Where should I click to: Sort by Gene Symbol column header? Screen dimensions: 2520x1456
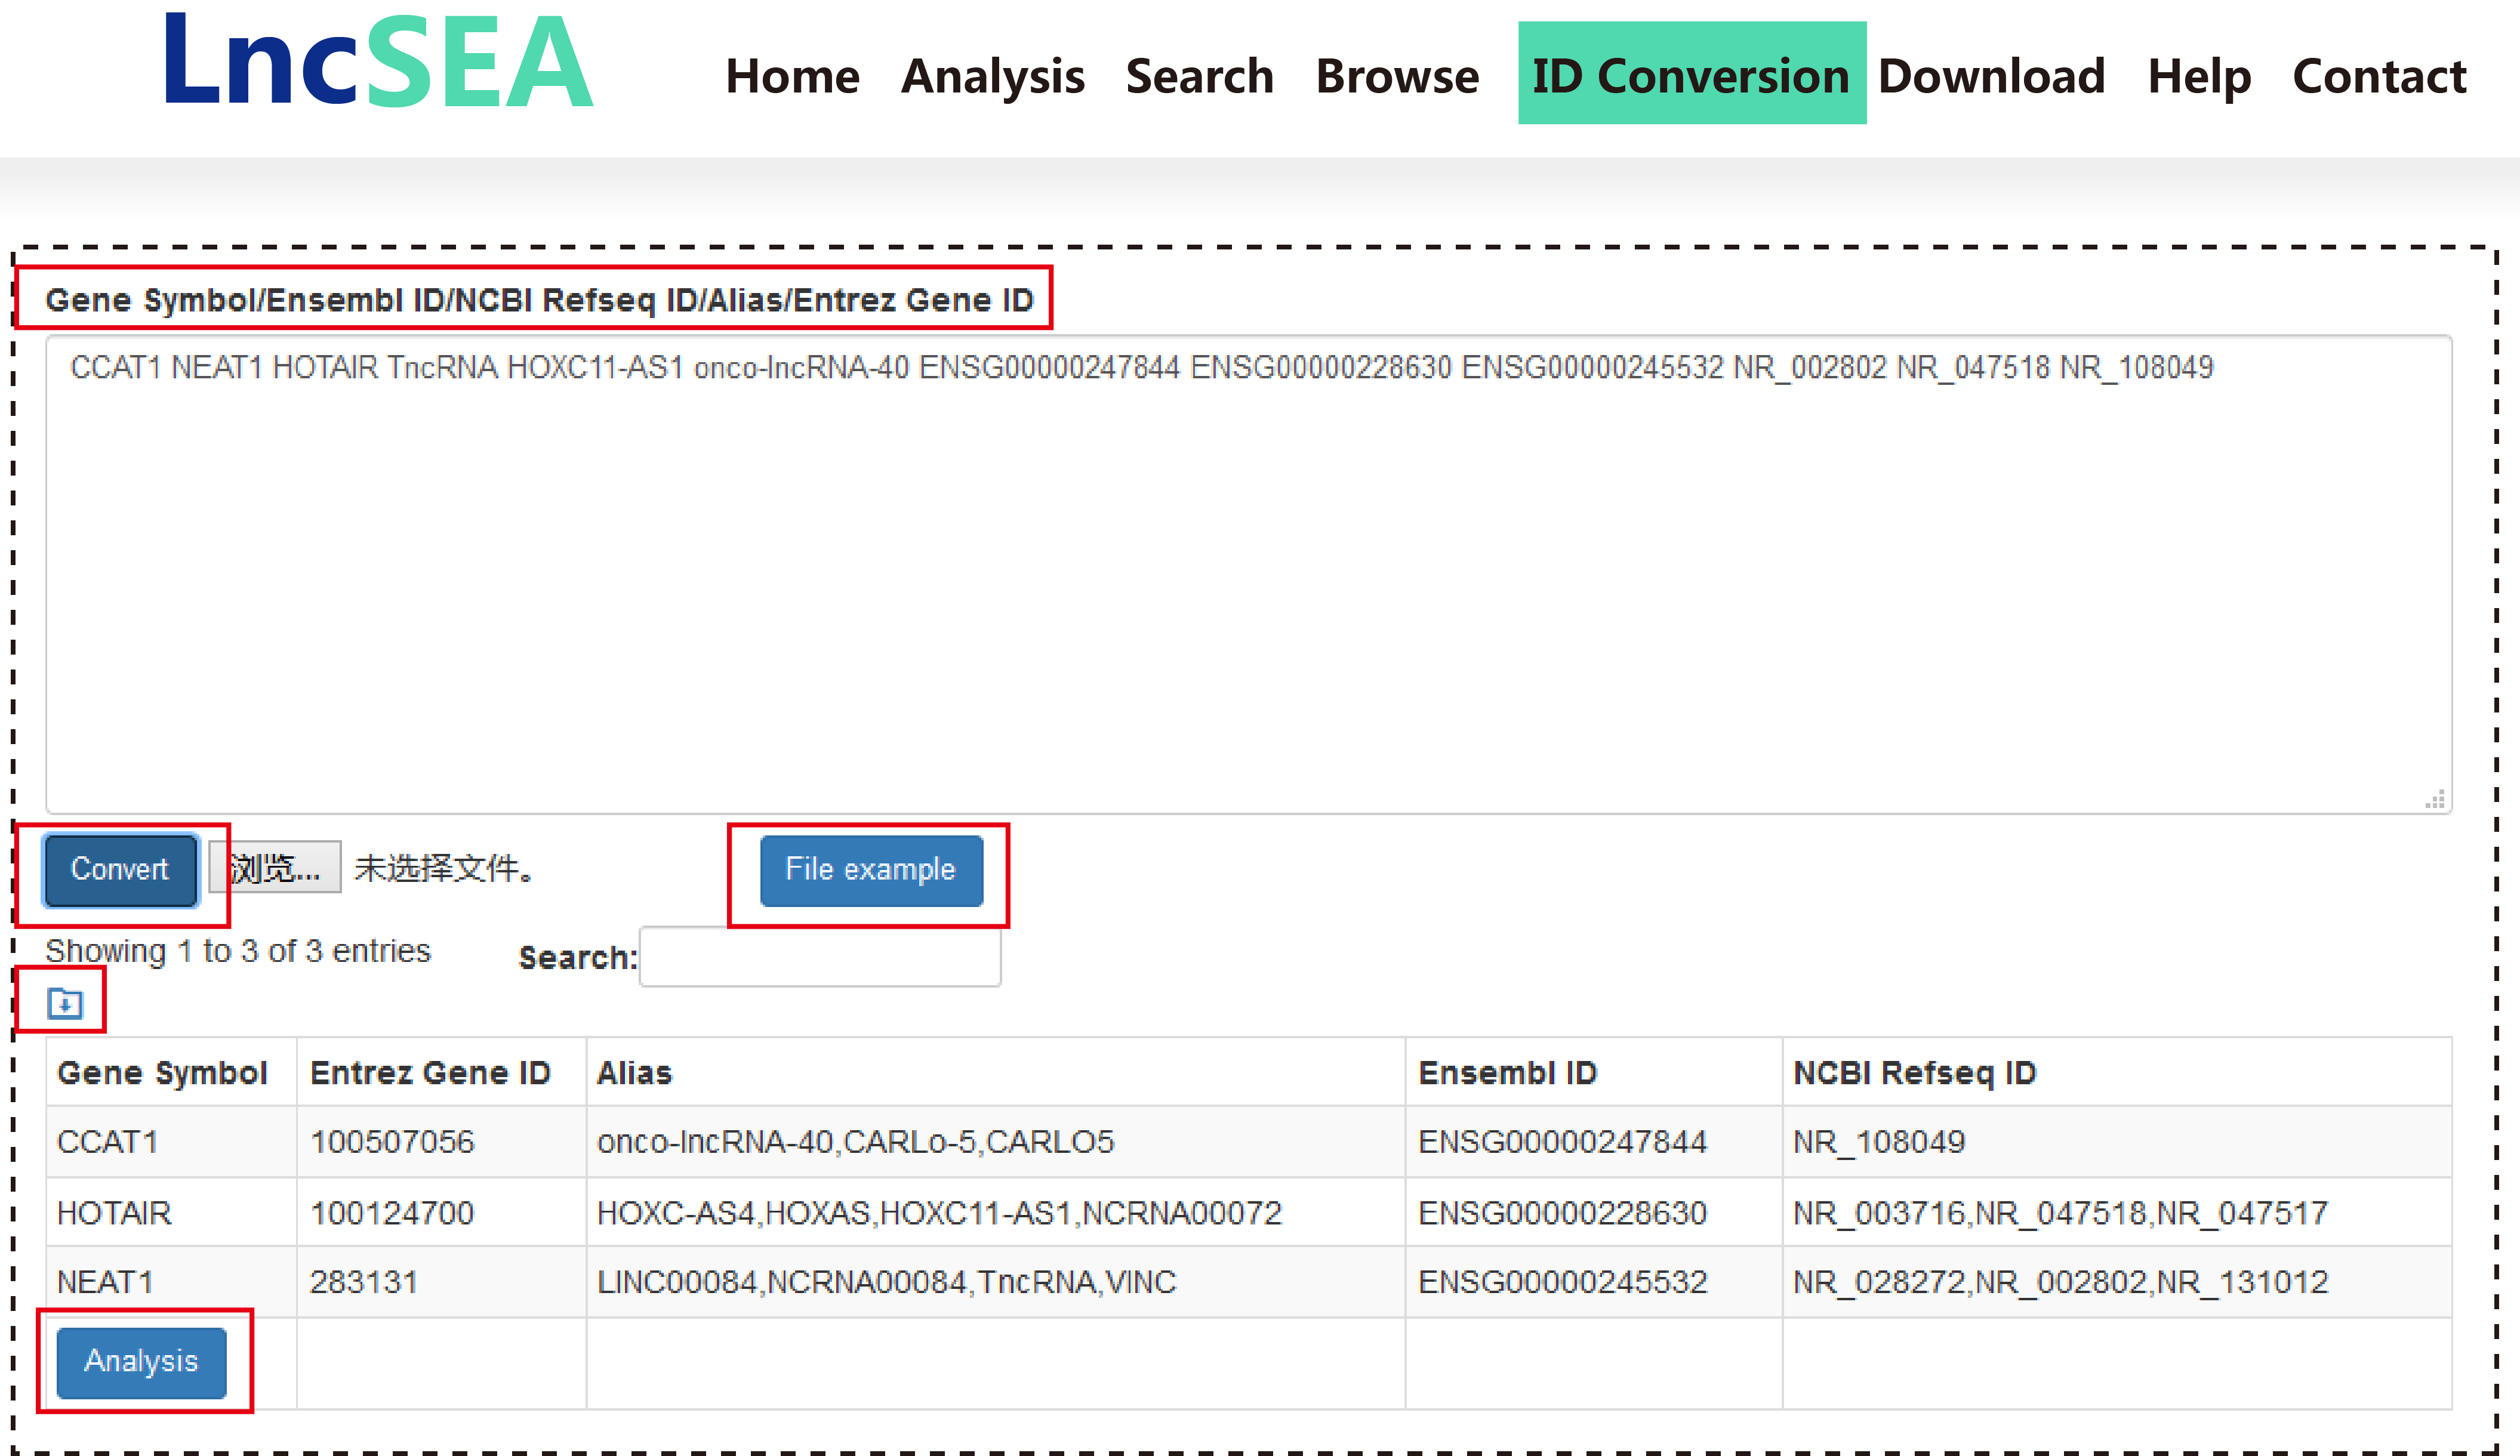click(172, 1072)
